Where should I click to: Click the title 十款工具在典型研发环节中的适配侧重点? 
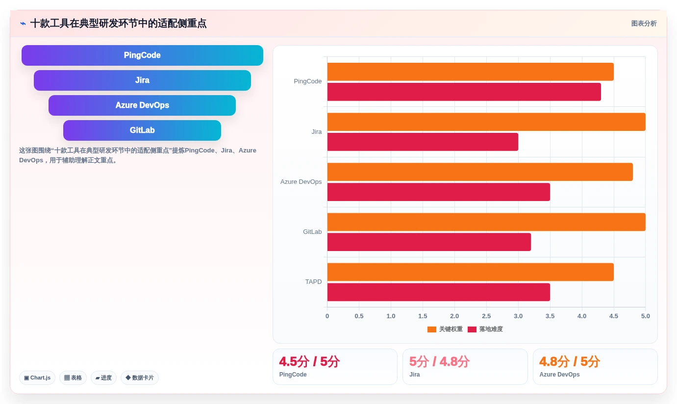(118, 24)
